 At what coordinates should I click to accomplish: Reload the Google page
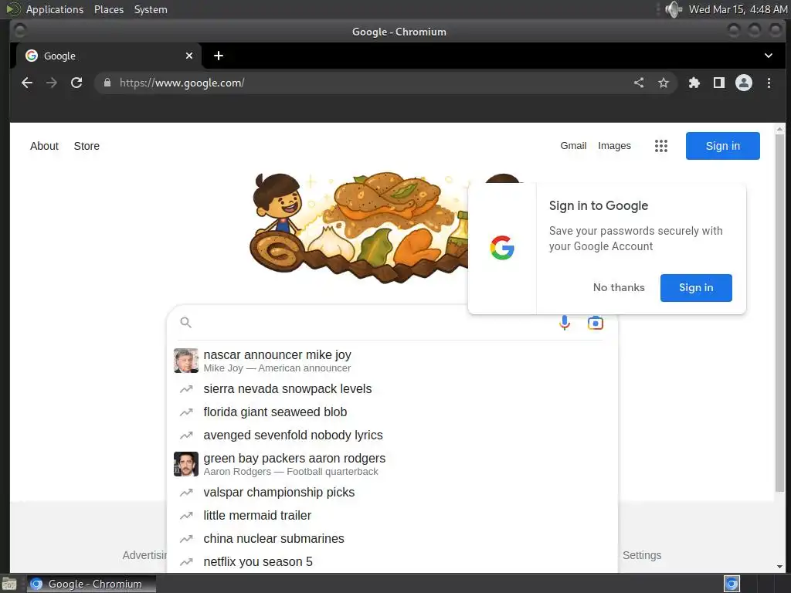(x=76, y=83)
